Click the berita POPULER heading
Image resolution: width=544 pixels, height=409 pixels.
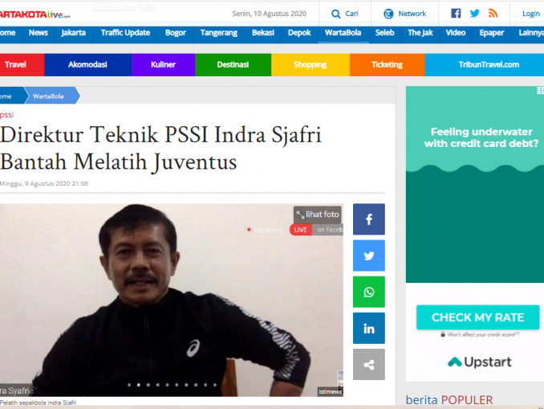click(x=449, y=400)
